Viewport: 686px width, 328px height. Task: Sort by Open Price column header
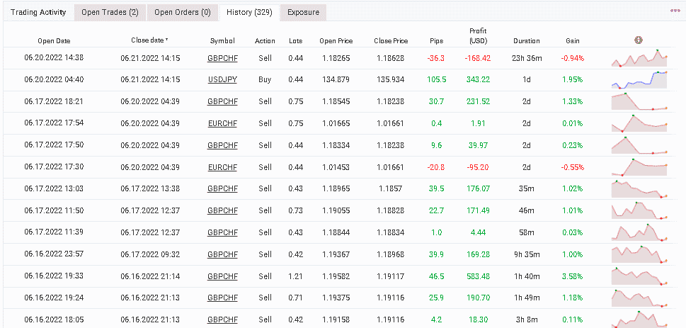[x=336, y=40]
